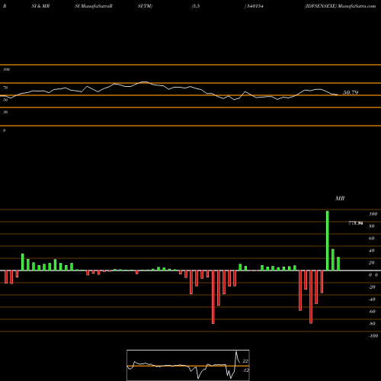Viewport: 381px width, 381px height.
Task: Click the (IDFSENSEXE) MunafaSutra.com title text
Action: (x=340, y=6)
